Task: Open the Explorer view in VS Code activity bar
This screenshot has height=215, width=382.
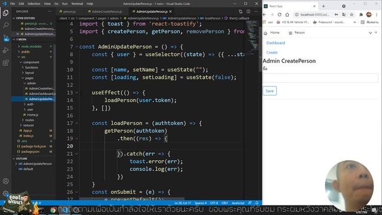Action: pos(5,13)
